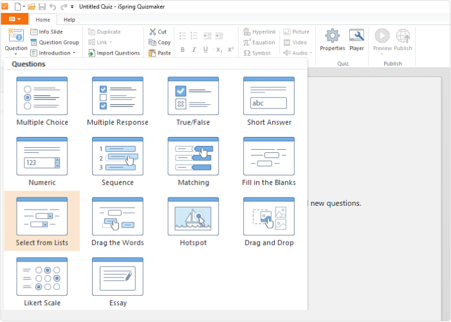Cut the selection

(x=158, y=31)
